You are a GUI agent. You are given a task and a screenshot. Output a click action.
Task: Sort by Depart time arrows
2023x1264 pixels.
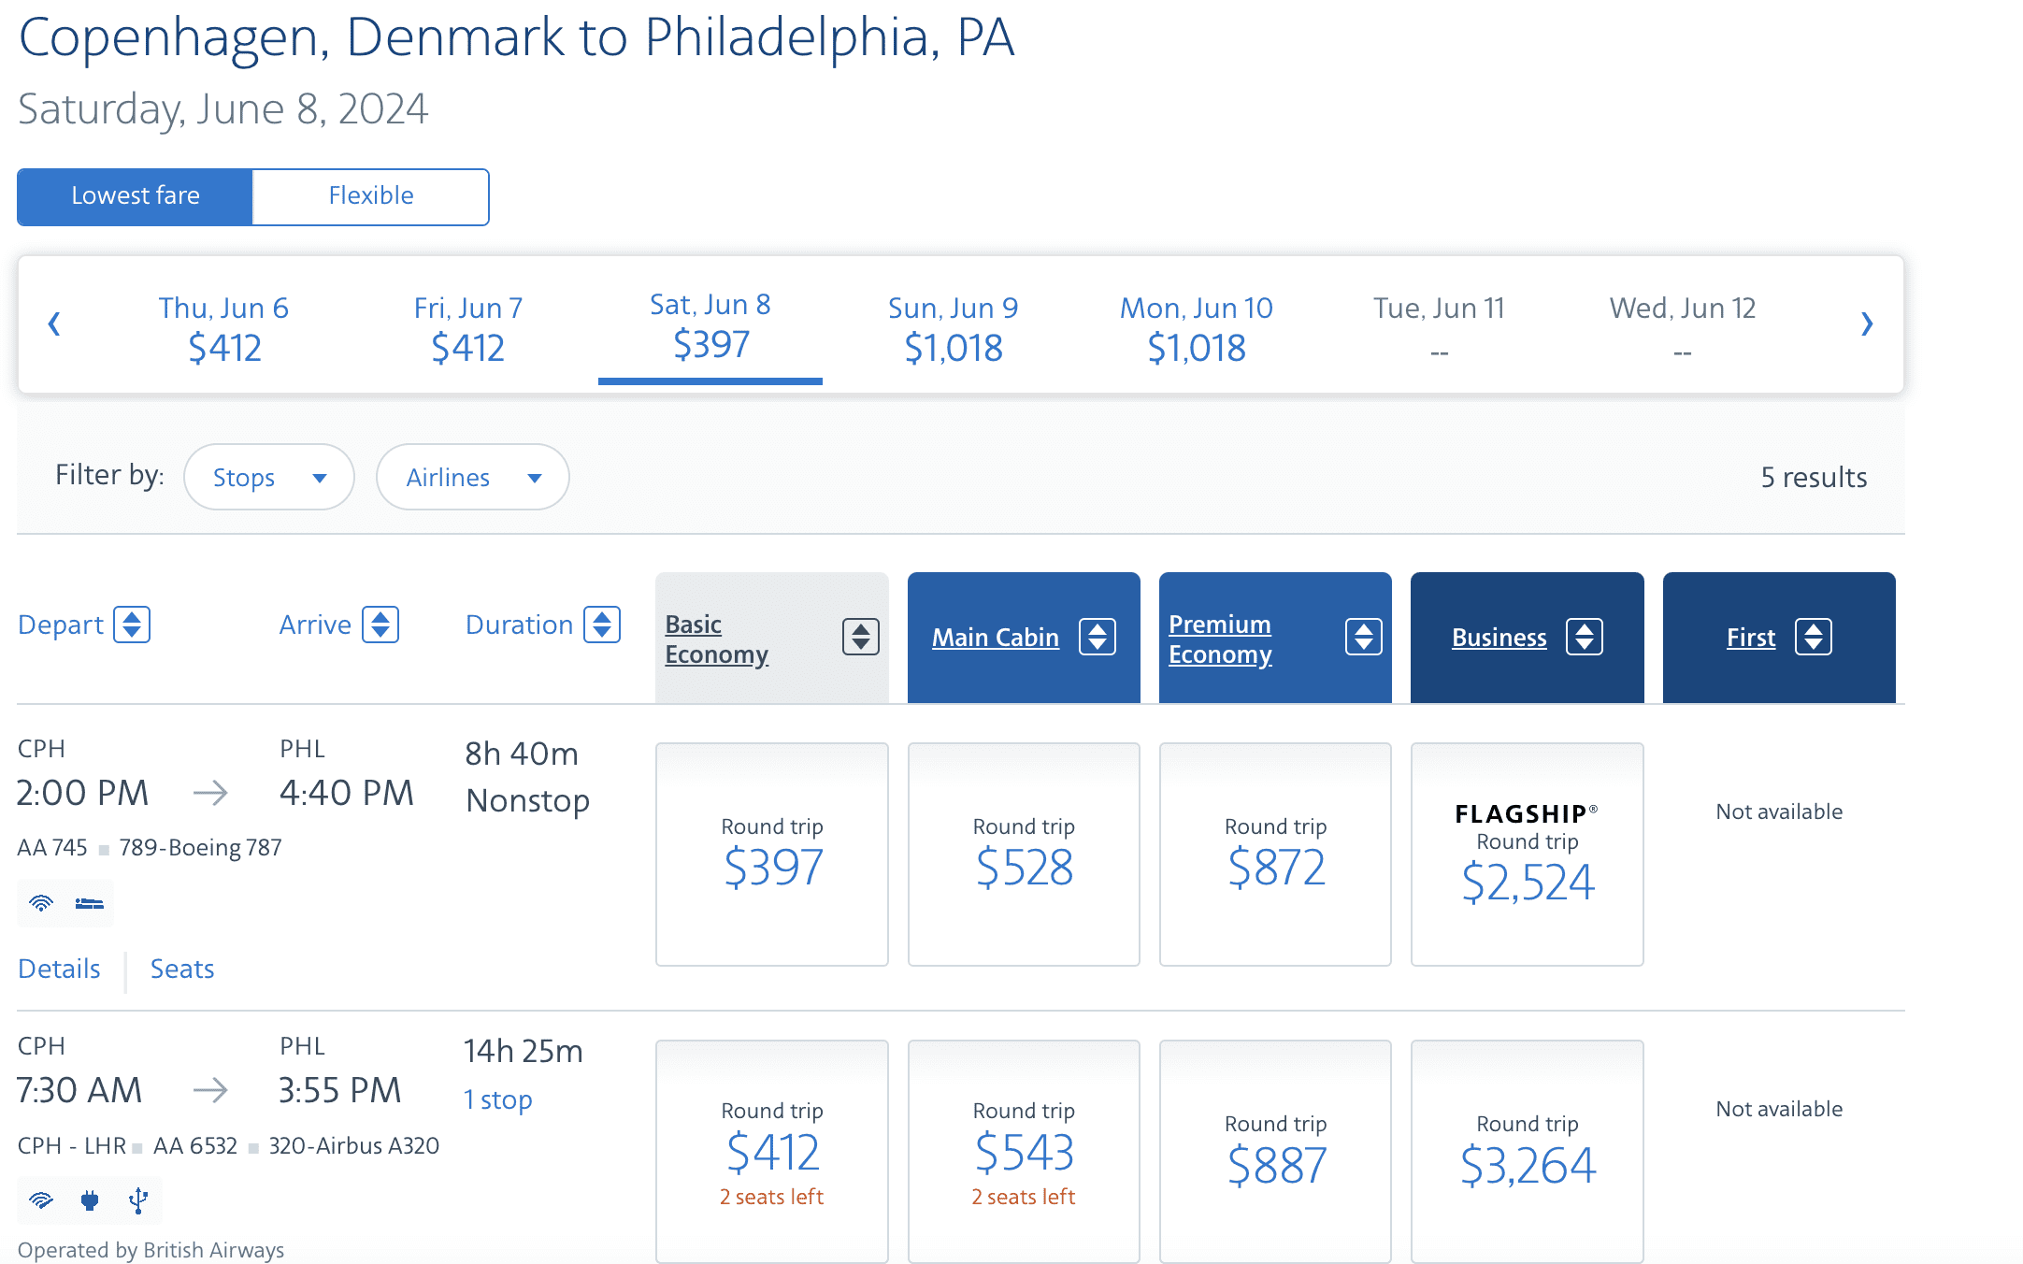coord(132,625)
